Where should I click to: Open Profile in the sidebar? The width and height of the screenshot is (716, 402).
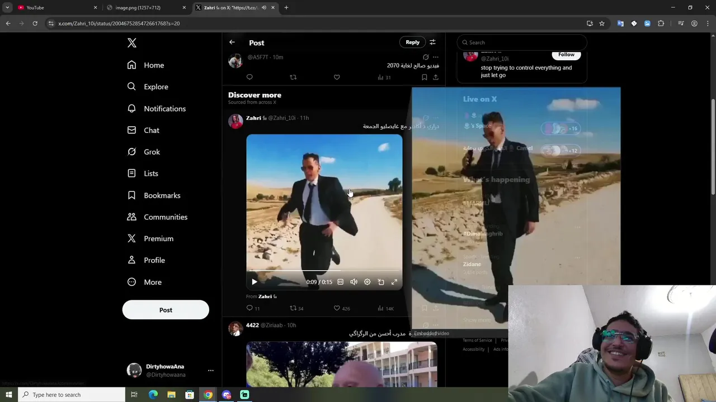tap(146, 260)
